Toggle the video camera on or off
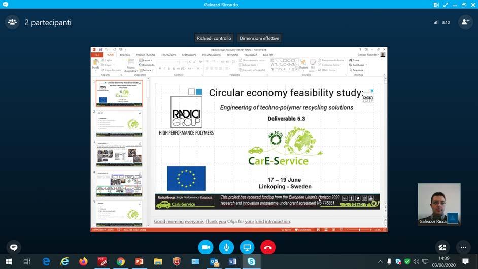 click(206, 247)
